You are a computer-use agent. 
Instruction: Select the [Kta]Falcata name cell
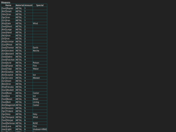click(8, 87)
